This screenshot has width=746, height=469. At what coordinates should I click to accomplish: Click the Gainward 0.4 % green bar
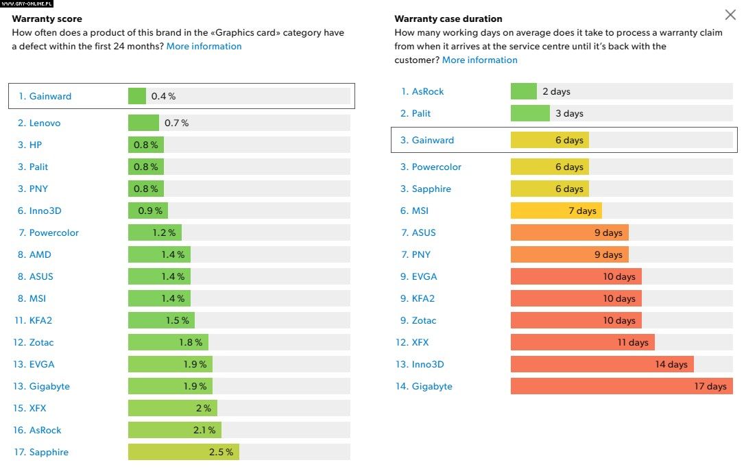coord(137,97)
